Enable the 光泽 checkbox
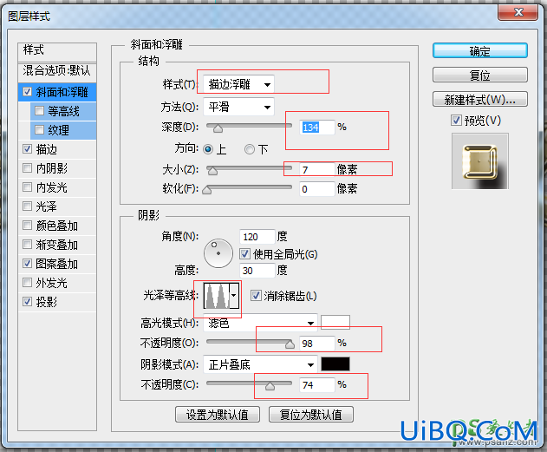547x452 pixels. tap(27, 206)
